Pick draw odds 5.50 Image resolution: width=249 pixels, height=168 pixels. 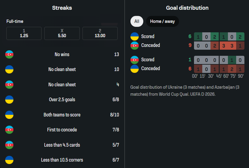(x=62, y=33)
